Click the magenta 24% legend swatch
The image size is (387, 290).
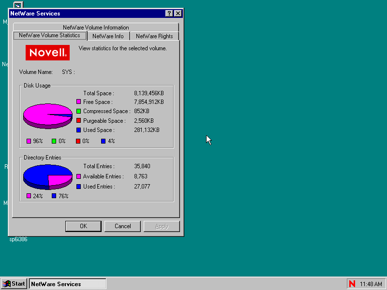[29, 196]
